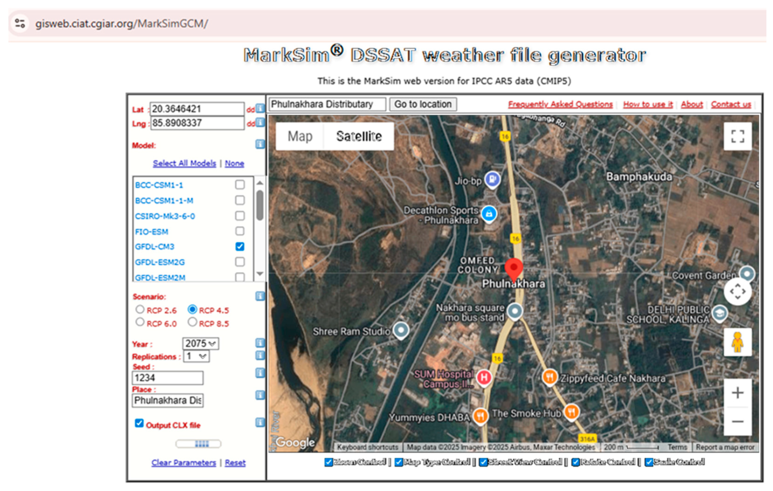Click the red location pin marker
Viewport: 773px width, 491px height.
tap(514, 270)
